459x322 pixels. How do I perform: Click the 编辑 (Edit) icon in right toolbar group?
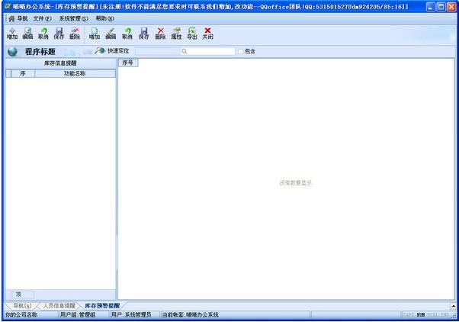point(111,33)
